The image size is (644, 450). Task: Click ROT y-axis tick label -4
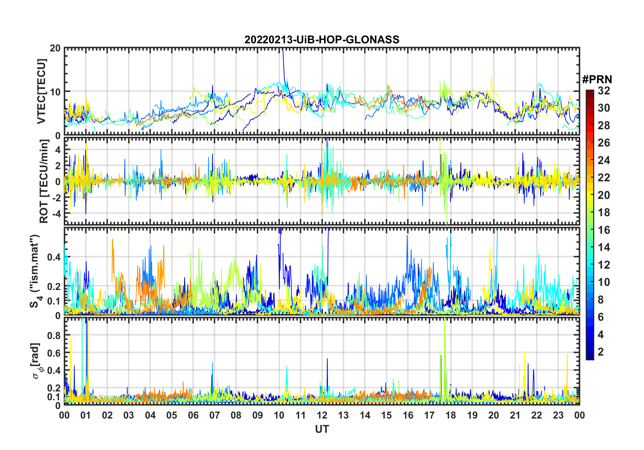click(56, 214)
